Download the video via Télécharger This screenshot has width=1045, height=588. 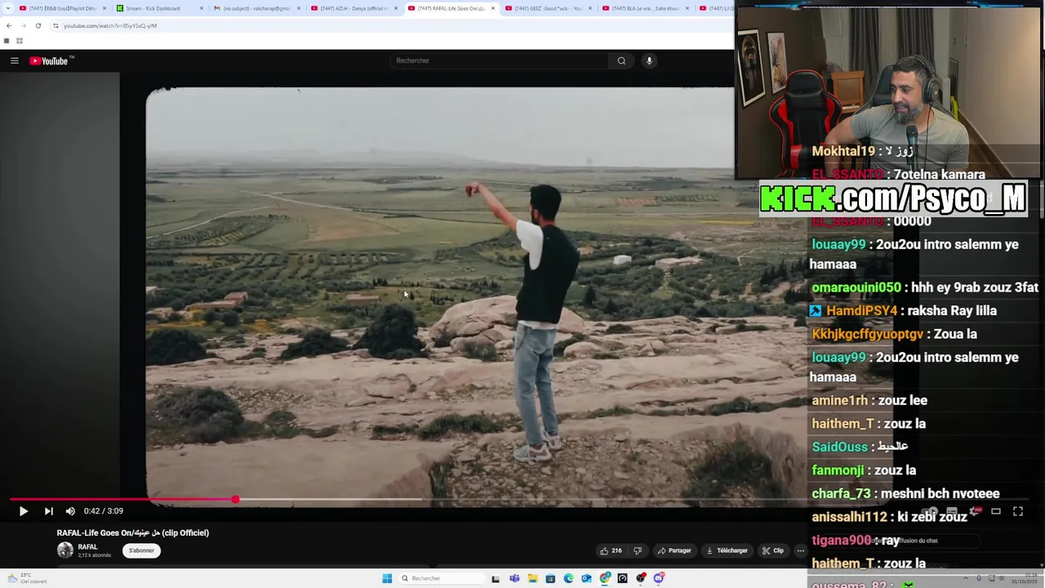click(727, 550)
